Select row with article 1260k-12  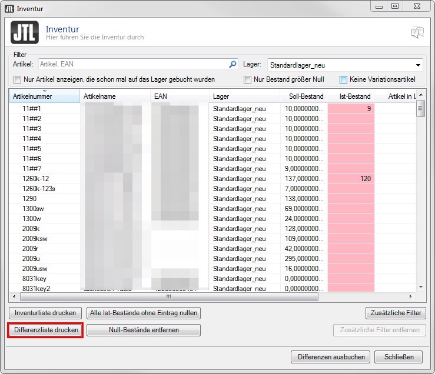coord(212,179)
